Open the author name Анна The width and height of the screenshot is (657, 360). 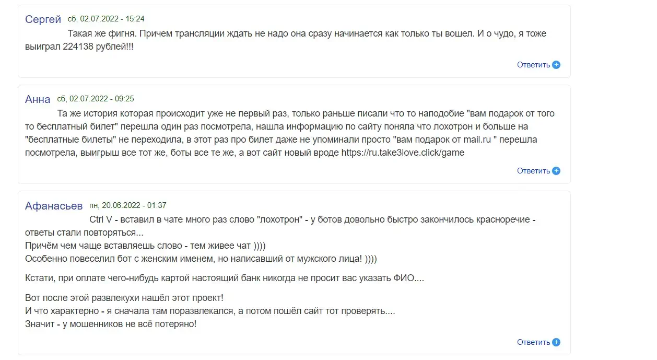(x=38, y=99)
